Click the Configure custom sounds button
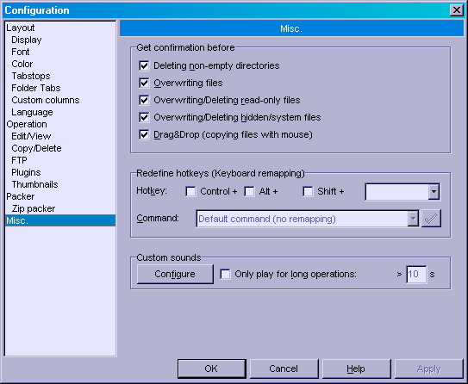Viewport: 468px width, 384px height. 175,274
